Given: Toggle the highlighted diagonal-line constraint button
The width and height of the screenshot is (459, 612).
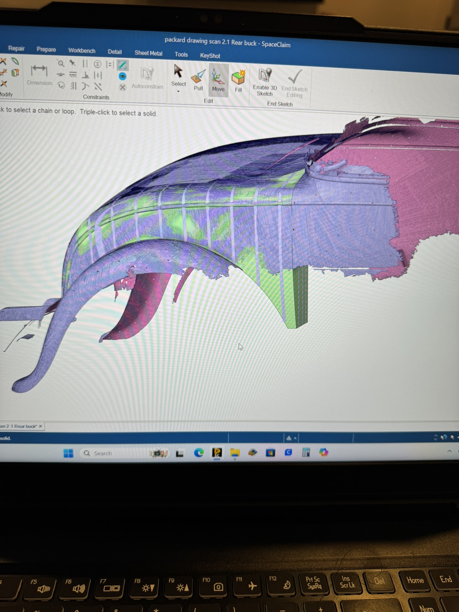Looking at the screenshot, I should coord(123,65).
